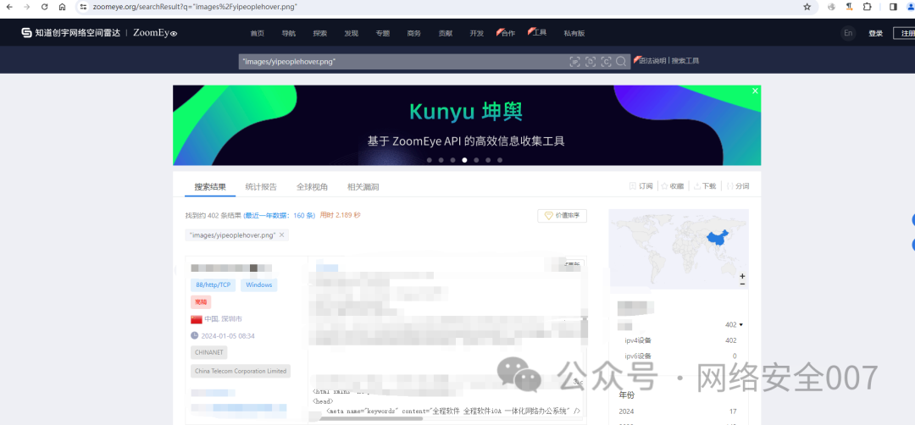Viewport: 915px width, 425px height.
Task: Click the Kunyu 坤舆 banner image
Action: (467, 125)
